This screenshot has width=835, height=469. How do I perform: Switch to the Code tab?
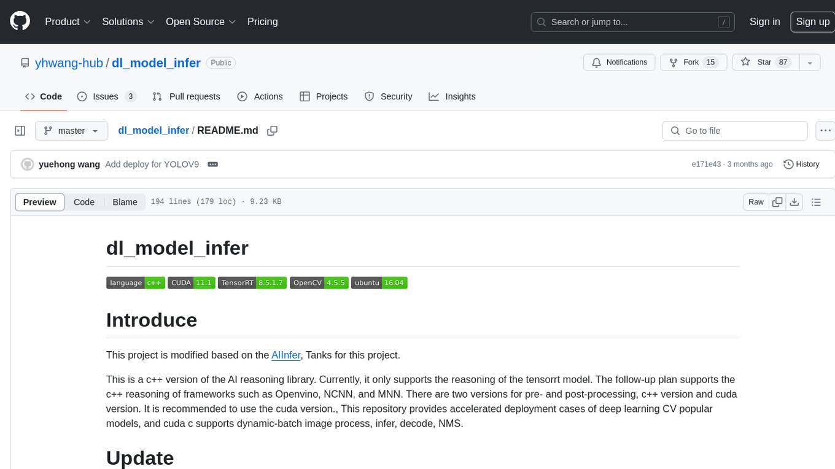click(x=44, y=96)
